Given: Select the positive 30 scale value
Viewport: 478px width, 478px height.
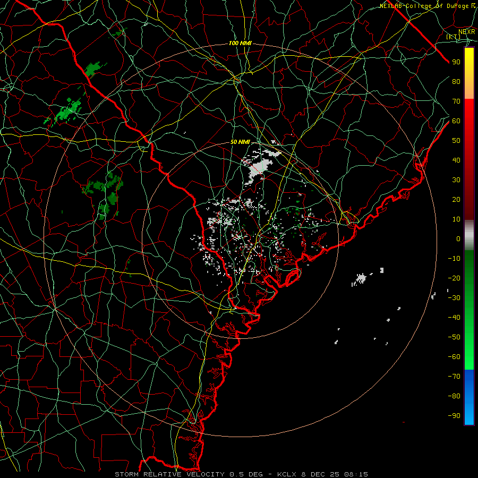Looking at the screenshot, I should pos(456,180).
